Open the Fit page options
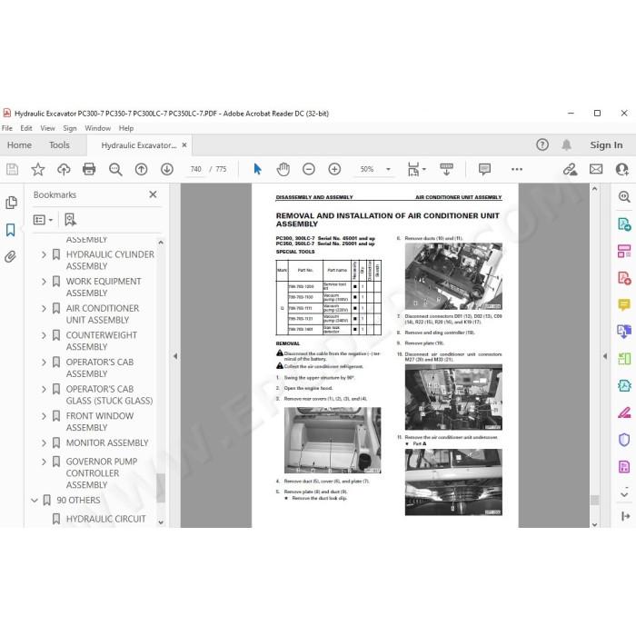The height and width of the screenshot is (636, 636). pos(416,169)
